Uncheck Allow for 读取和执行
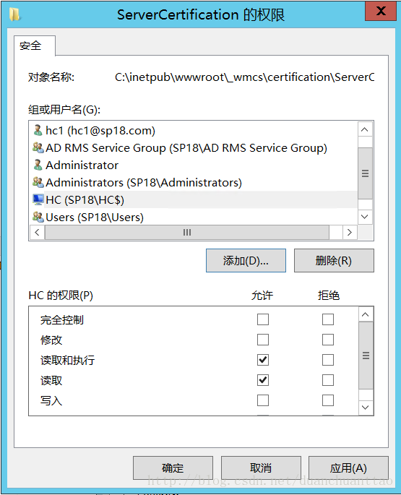The image size is (401, 495). tap(263, 360)
